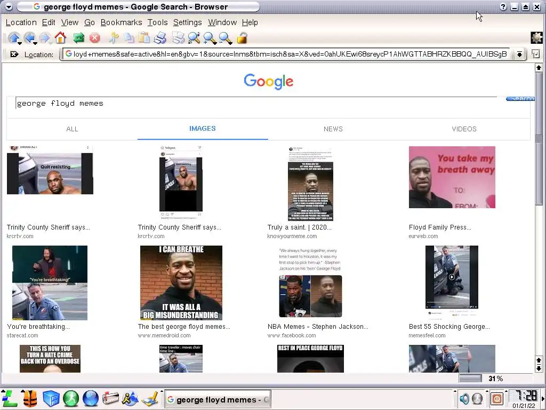Click the gray globe tray icon
The height and width of the screenshot is (410, 546).
477,398
